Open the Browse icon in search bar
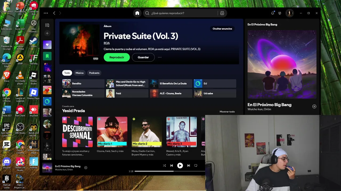 pos(222,13)
